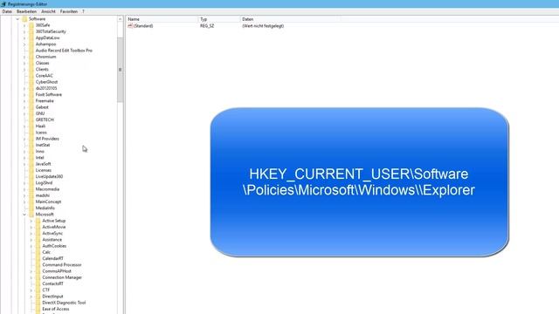Screen dimensions: 559x314
Task: Click the DirectX Diagnostic Tool folder icon
Action: (38, 303)
